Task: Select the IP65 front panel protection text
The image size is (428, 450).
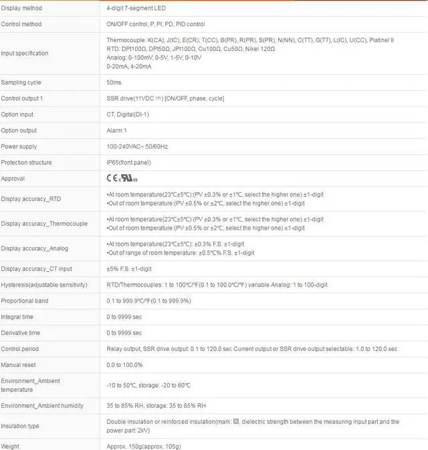Action: click(128, 163)
